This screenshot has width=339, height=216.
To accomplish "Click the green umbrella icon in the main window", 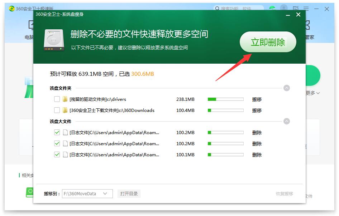I will pos(272,9).
